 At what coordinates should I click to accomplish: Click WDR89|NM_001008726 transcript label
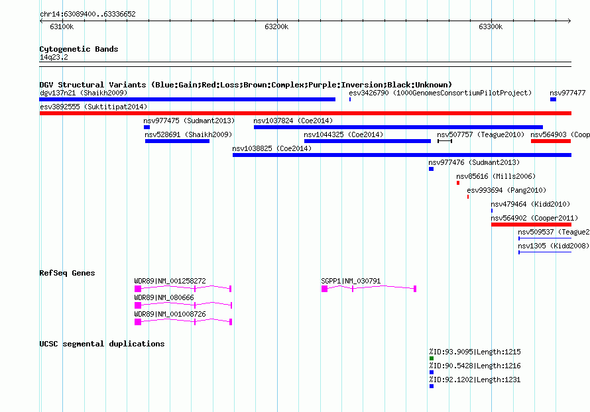click(170, 314)
